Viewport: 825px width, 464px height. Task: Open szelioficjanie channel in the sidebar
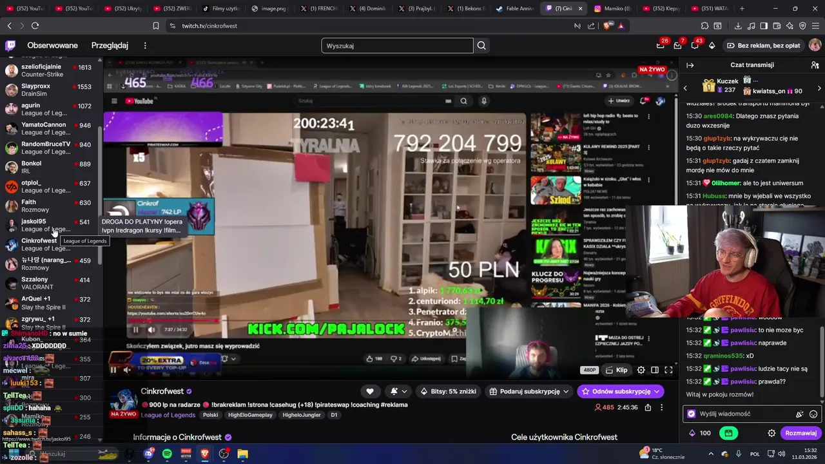[50, 70]
